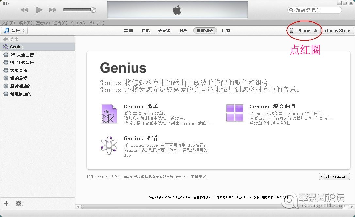
Task: Click the volume slider knob
Action: [x=93, y=10]
